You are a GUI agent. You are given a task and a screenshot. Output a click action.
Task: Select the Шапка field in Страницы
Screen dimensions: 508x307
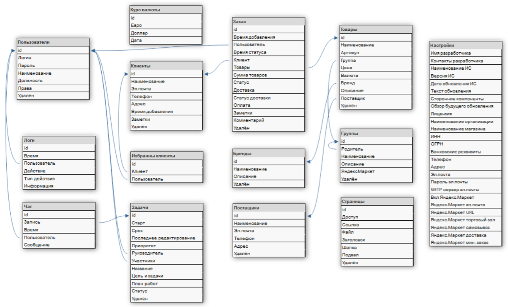click(377, 247)
